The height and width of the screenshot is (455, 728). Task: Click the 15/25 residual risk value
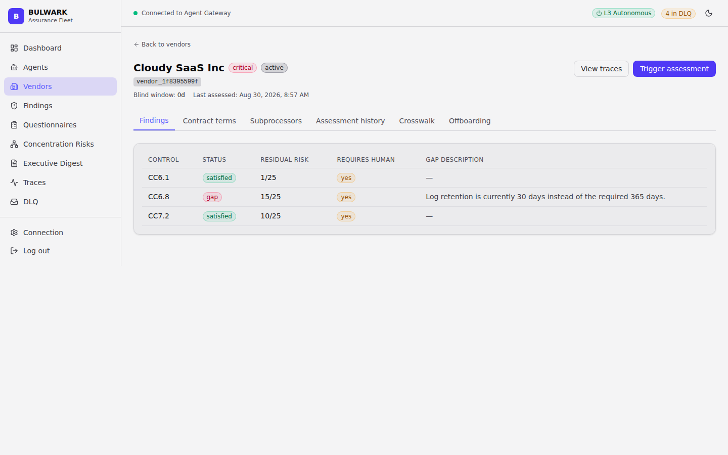pos(270,197)
